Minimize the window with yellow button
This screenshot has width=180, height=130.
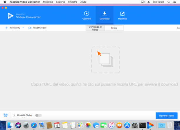[6, 8]
